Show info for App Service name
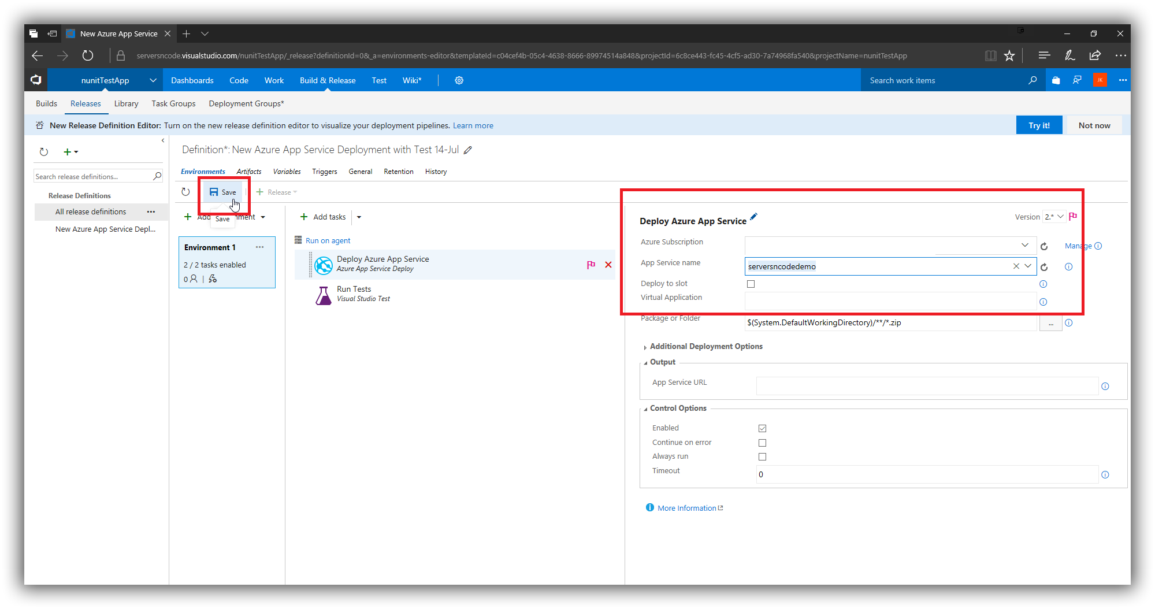Viewport: 1155px width, 609px height. coord(1068,267)
